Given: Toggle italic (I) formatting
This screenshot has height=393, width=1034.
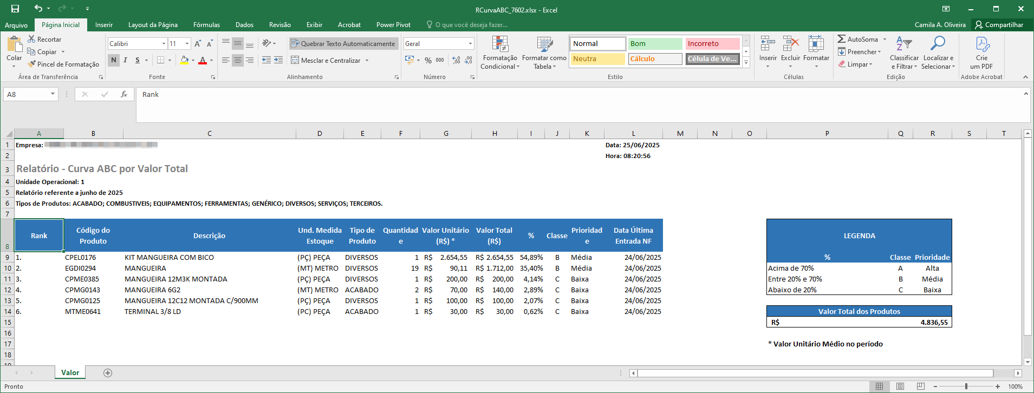Looking at the screenshot, I should (x=125, y=60).
